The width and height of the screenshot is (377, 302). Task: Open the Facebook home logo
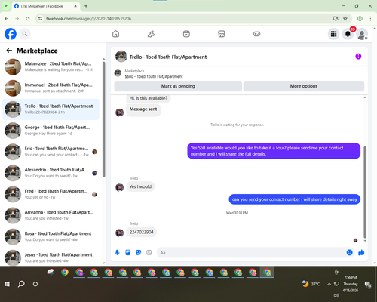coord(11,34)
